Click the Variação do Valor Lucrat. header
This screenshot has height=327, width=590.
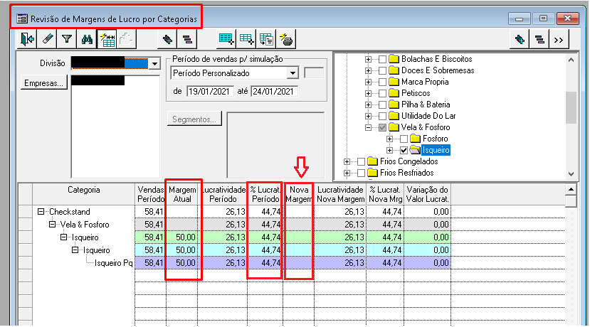click(x=428, y=194)
